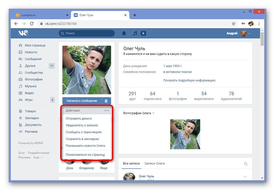Click the site lock icon in address bar
This screenshot has width=275, height=191.
(42, 24)
